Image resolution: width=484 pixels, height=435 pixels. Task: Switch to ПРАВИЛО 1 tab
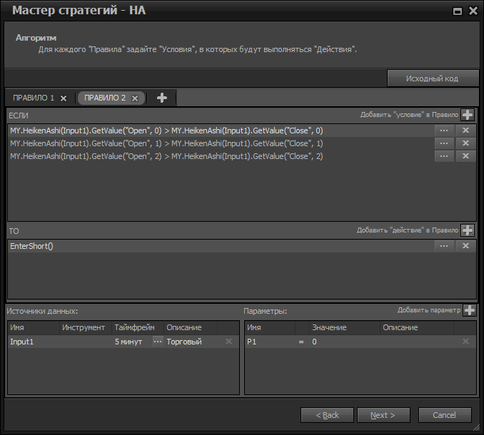pos(34,98)
